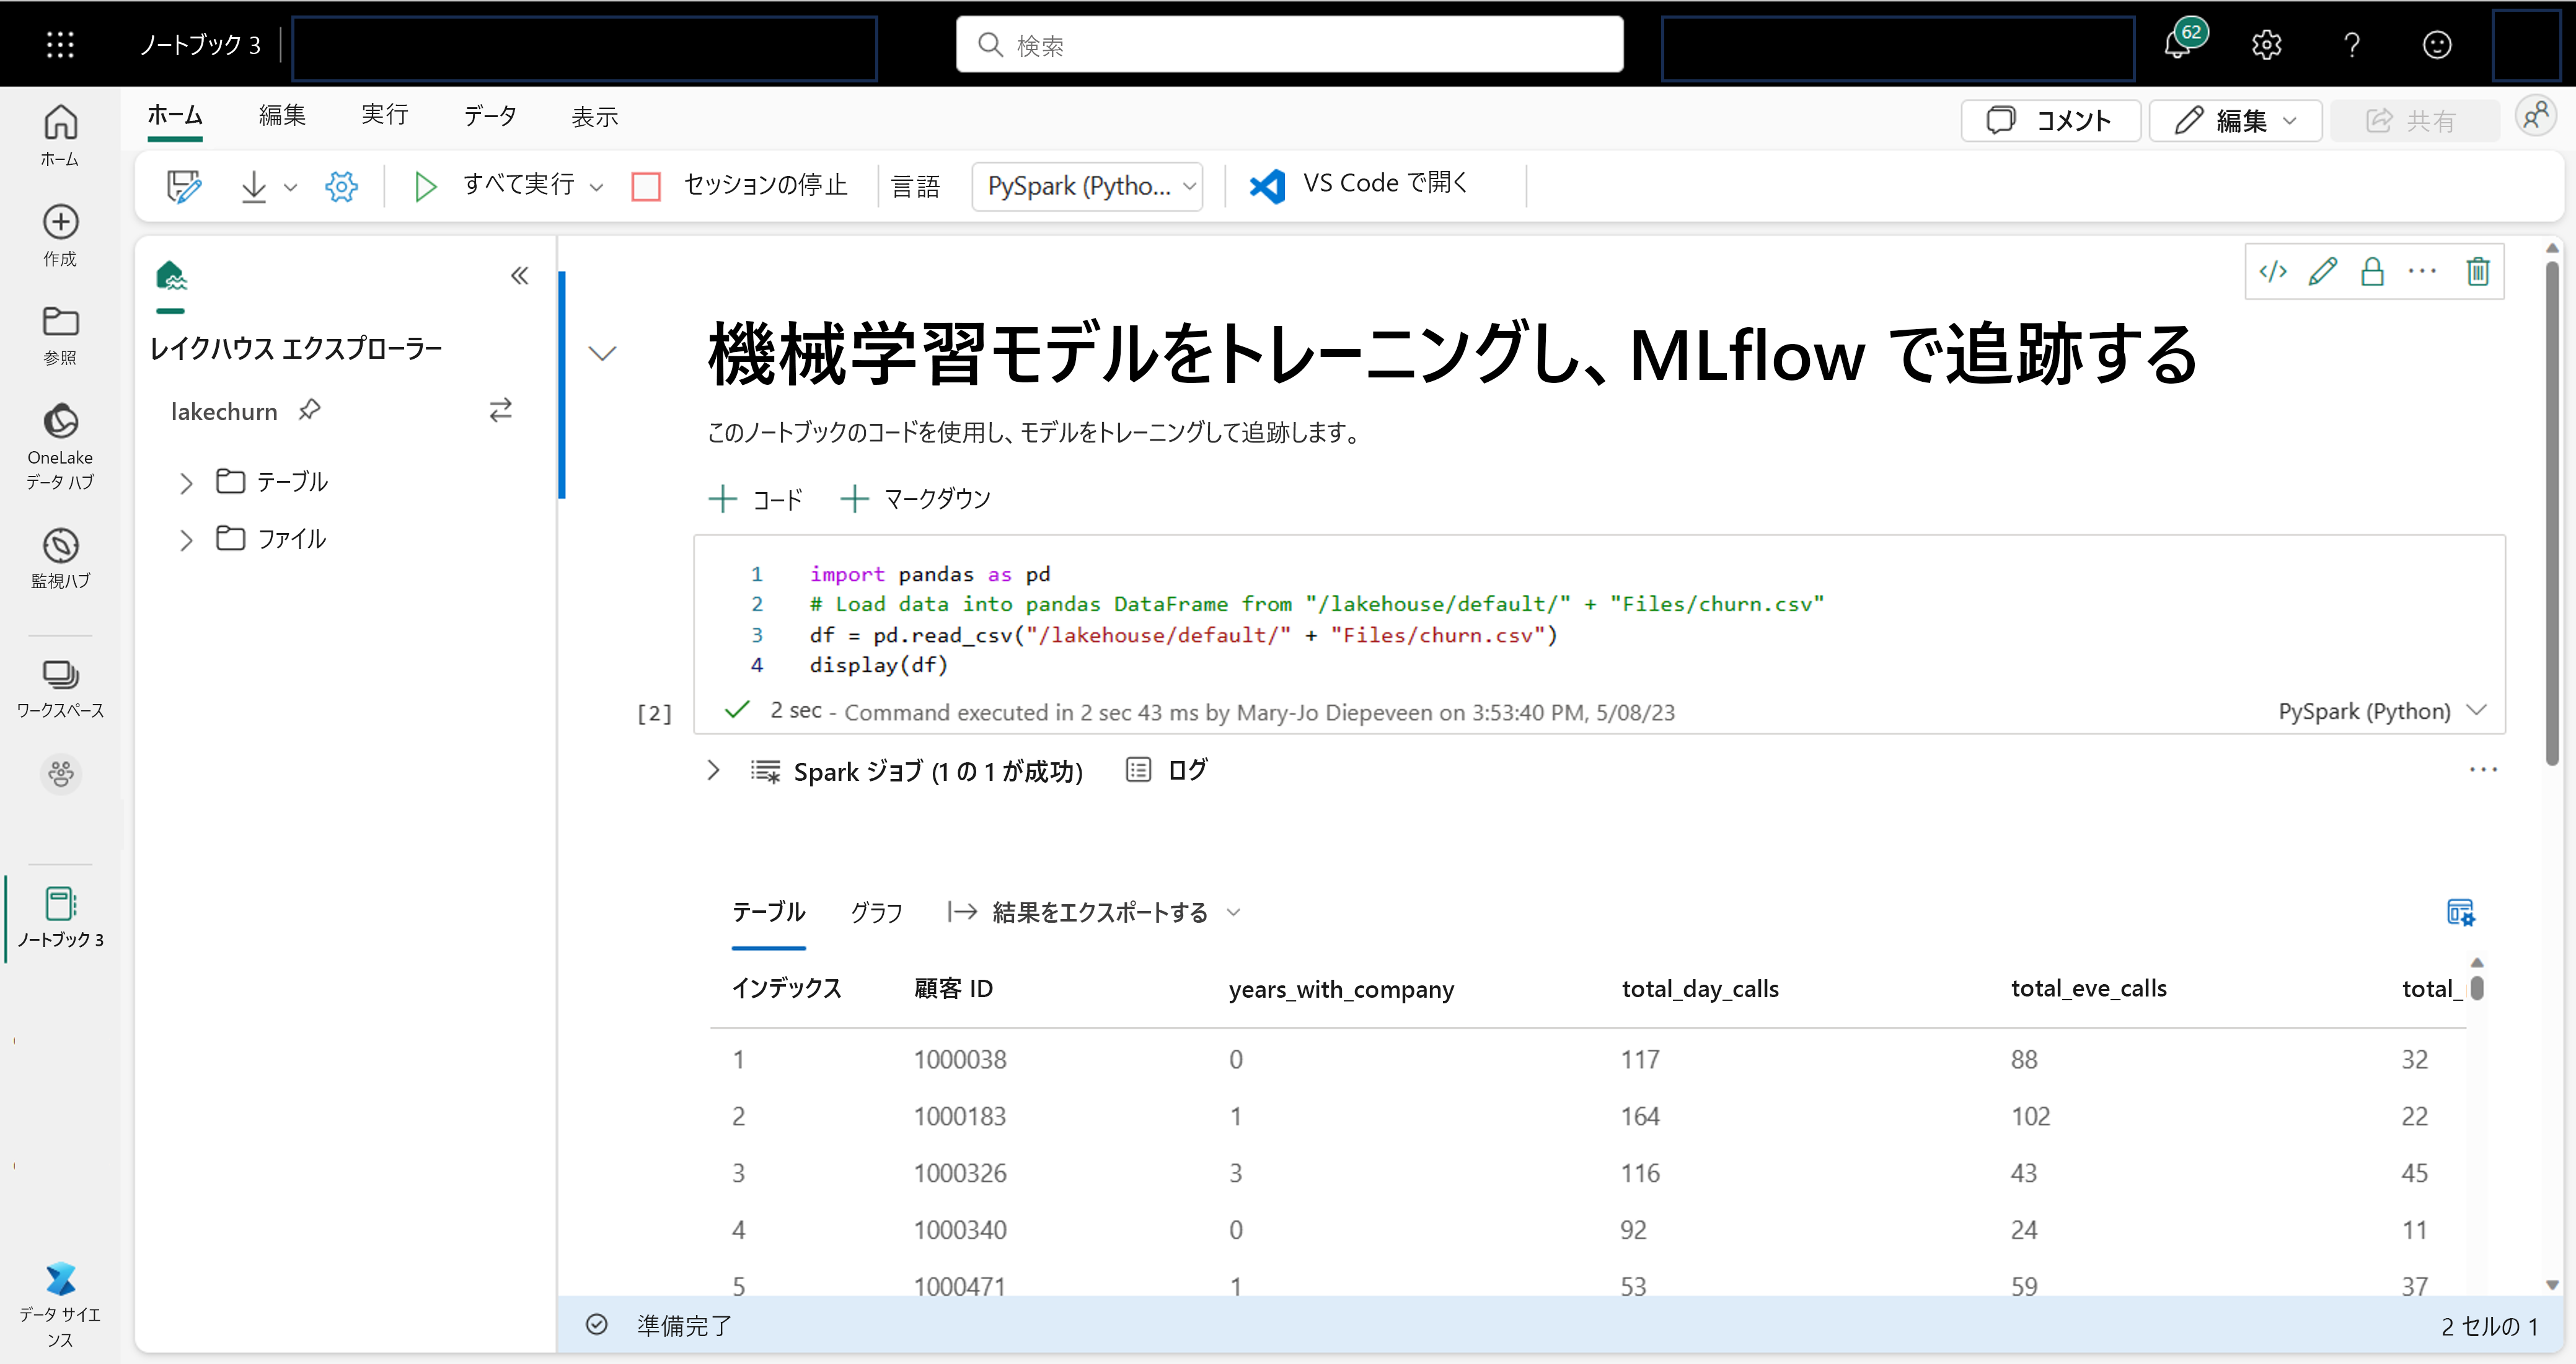
Task: Expand the Spark ジョブ details
Action: click(713, 770)
